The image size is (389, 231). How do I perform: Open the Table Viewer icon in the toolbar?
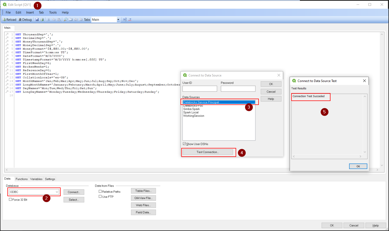pyautogui.click(x=125, y=20)
